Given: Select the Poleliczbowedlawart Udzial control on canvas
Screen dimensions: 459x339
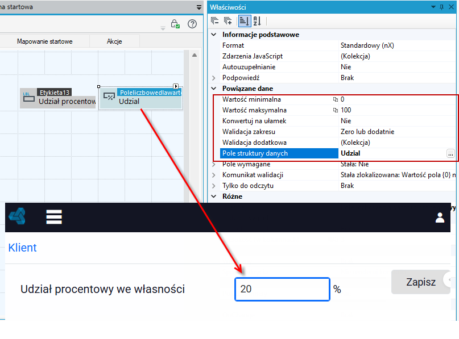Looking at the screenshot, I should (x=141, y=98).
